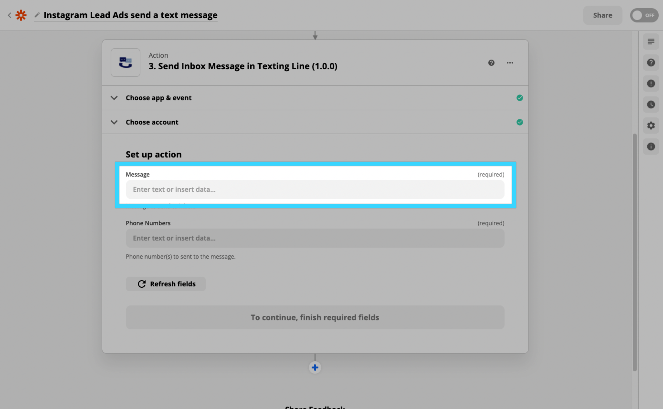This screenshot has height=409, width=663.
Task: Click the 'Set up action' heading
Action: 154,155
